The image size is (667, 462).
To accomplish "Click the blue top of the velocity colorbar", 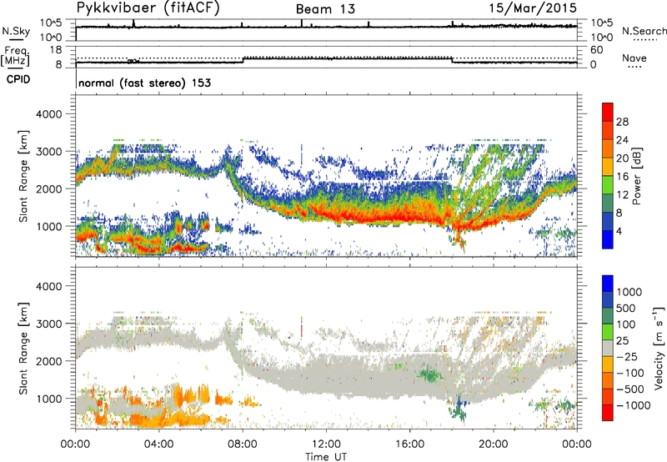I will (608, 284).
